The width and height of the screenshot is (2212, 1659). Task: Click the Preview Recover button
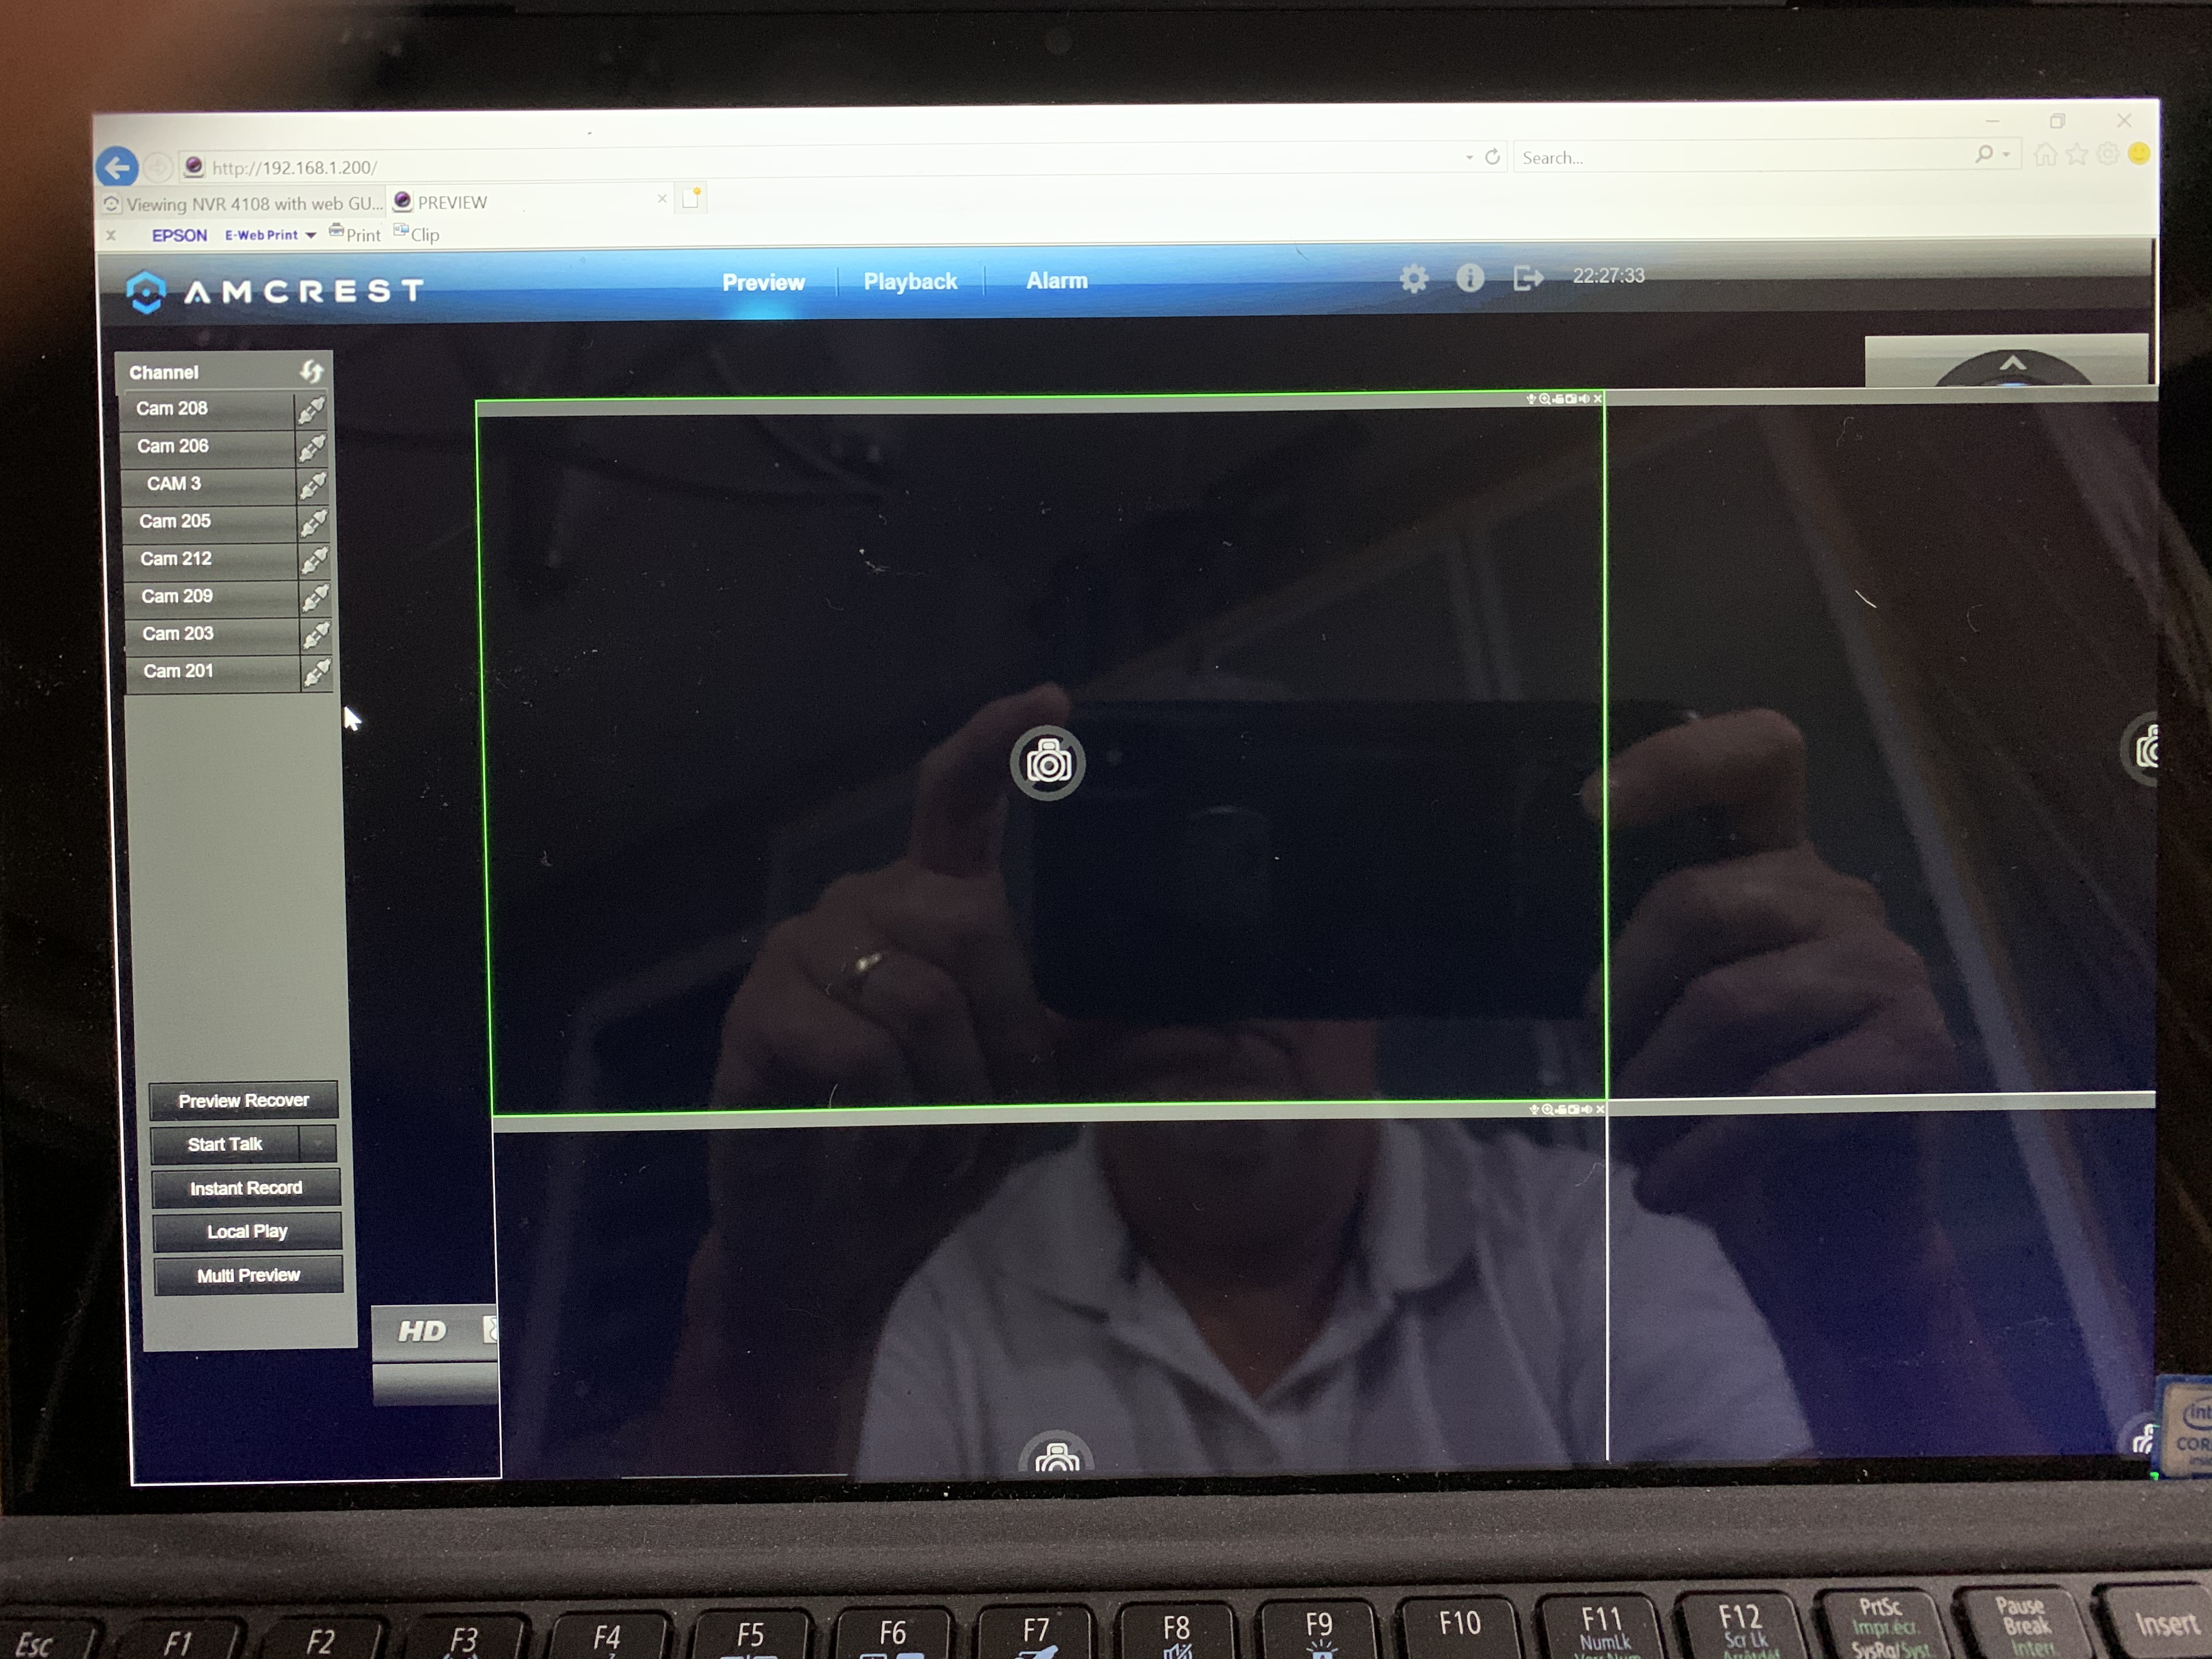[243, 1101]
